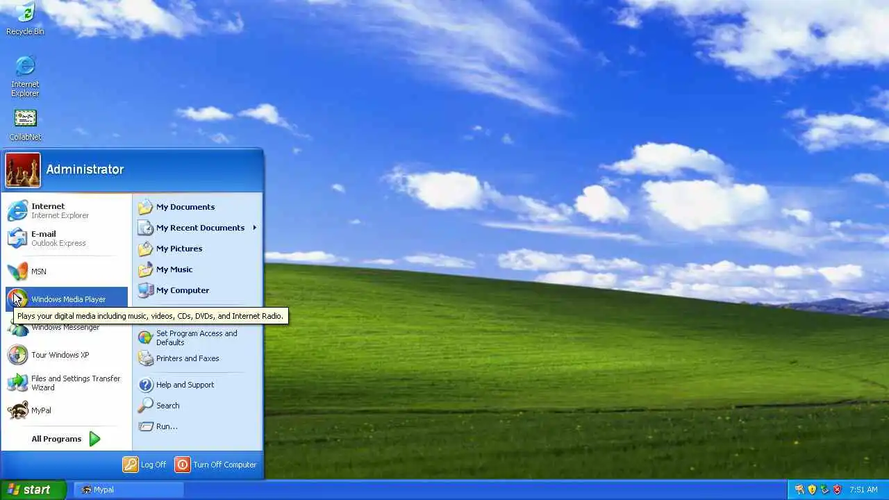This screenshot has height=500, width=889.
Task: Click the 7:51 AM taskbar clock
Action: [x=863, y=490]
